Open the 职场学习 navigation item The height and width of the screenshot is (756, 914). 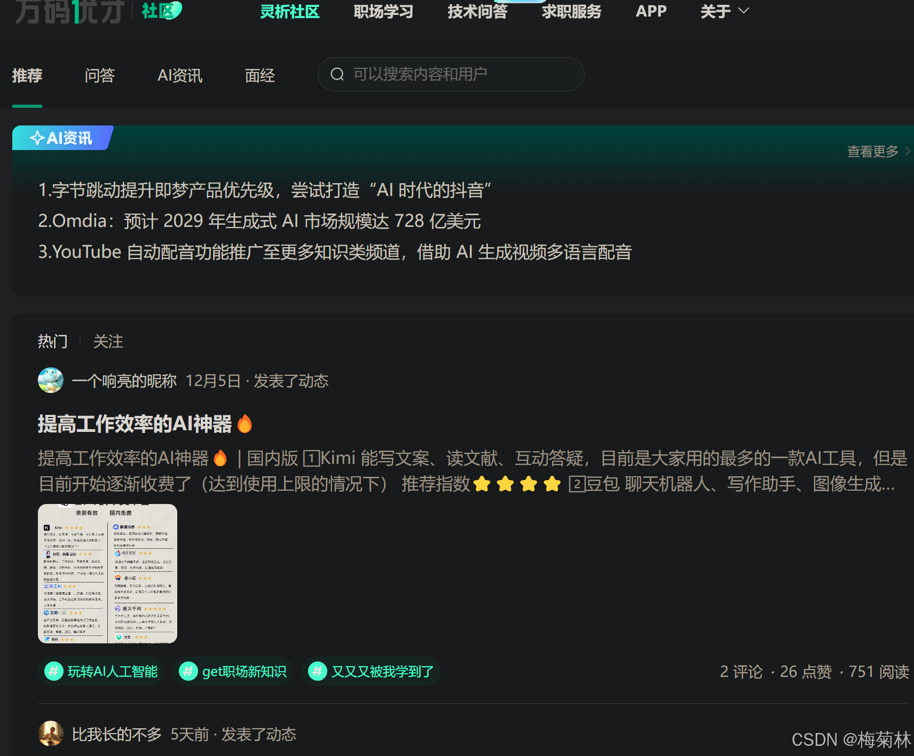[x=384, y=11]
